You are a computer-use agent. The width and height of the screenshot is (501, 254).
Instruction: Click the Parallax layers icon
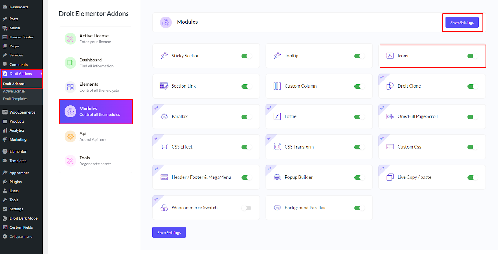(x=164, y=116)
